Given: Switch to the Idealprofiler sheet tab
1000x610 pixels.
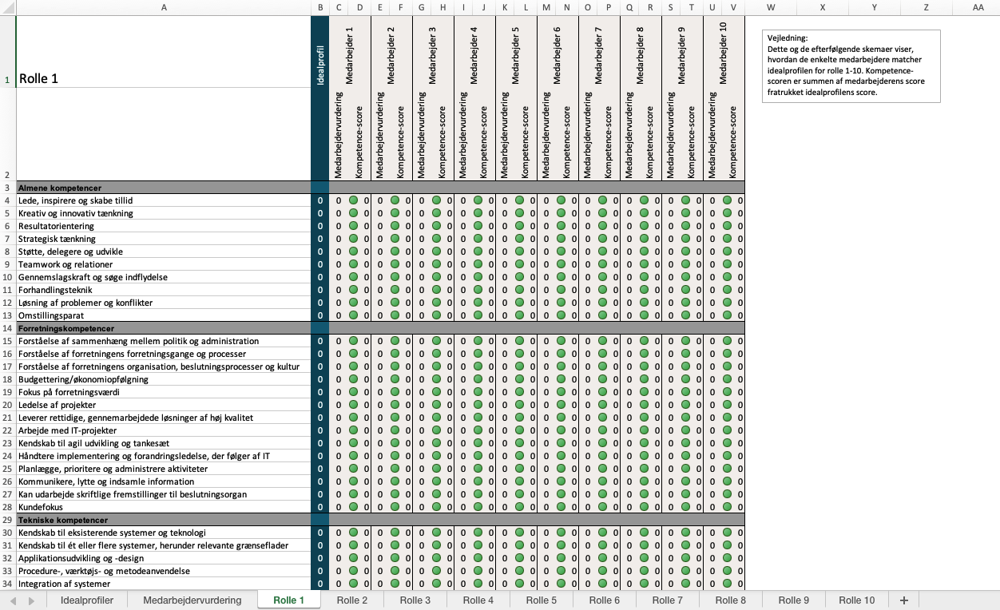Looking at the screenshot, I should point(87,600).
